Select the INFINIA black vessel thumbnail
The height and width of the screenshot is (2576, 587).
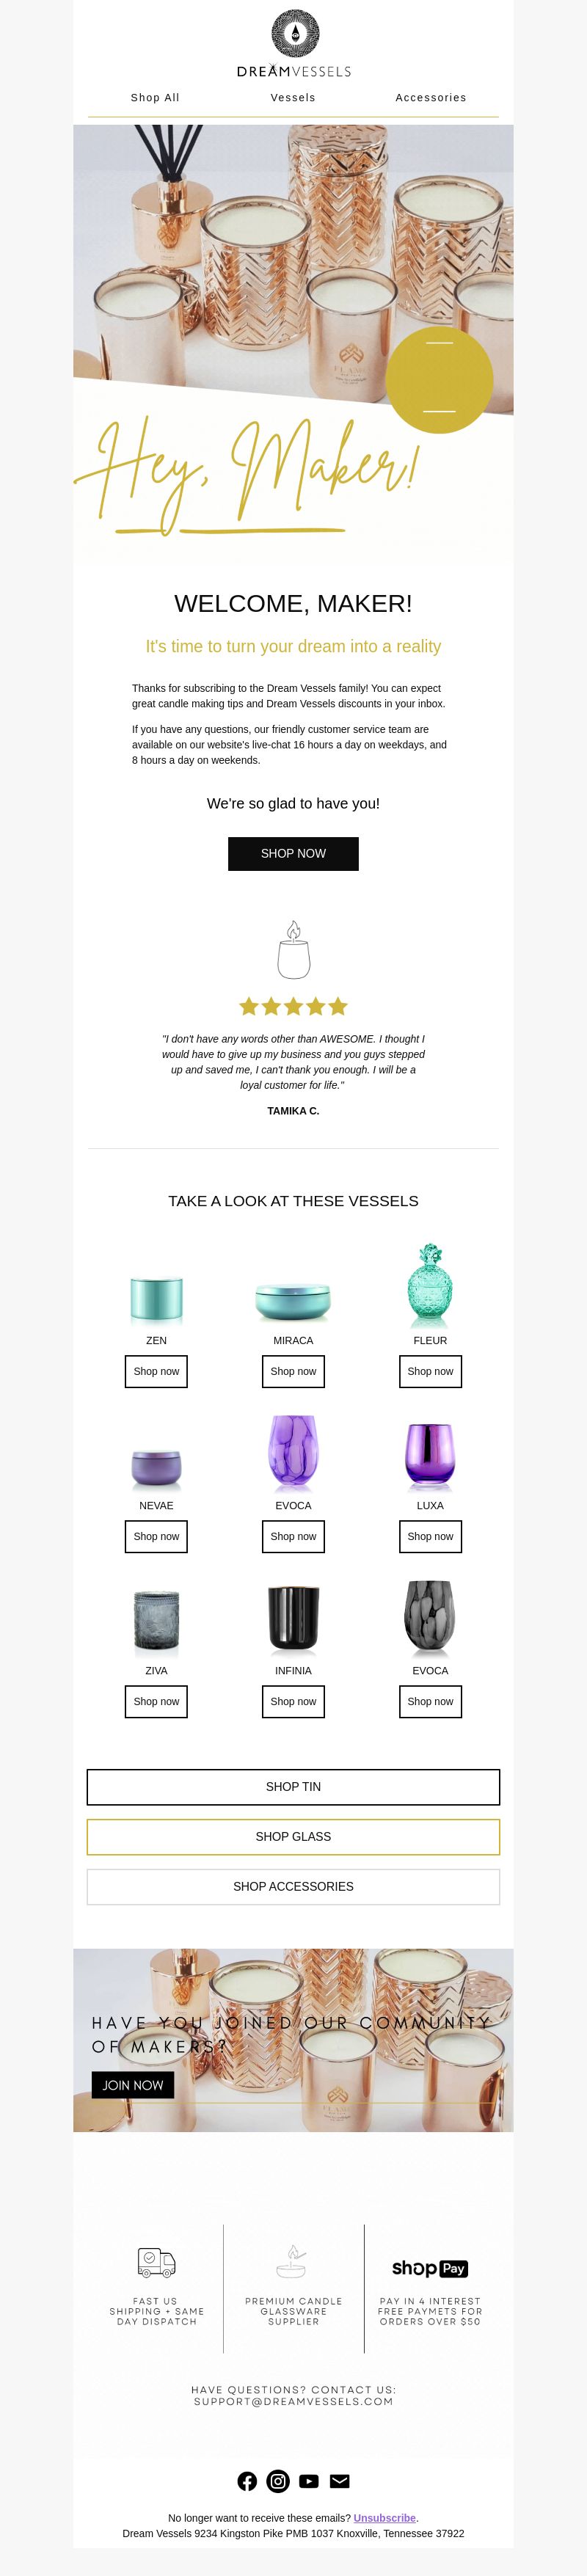point(293,1617)
